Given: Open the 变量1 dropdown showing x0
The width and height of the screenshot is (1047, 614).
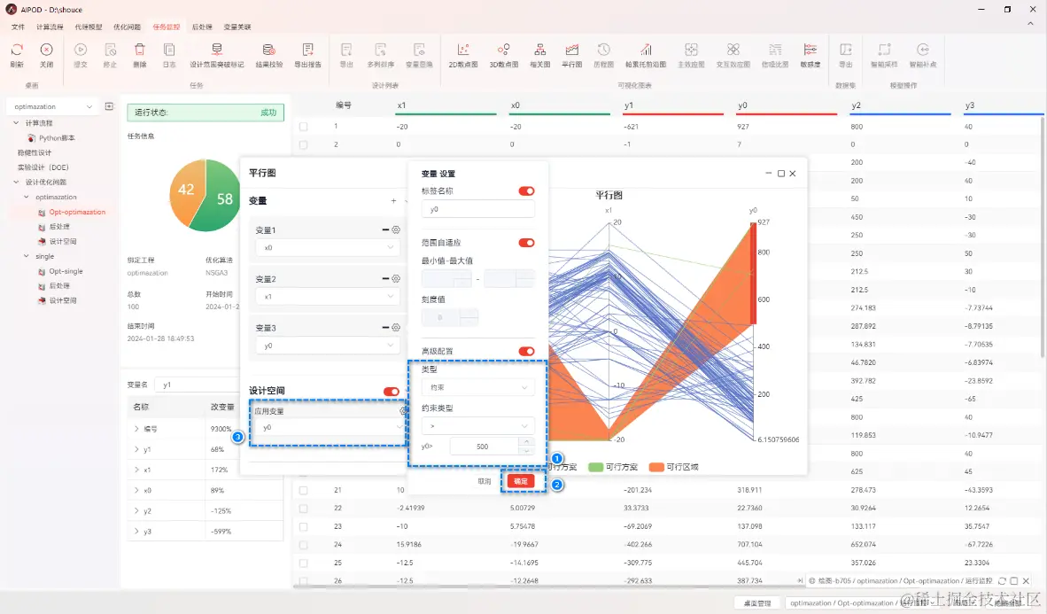Looking at the screenshot, I should [x=327, y=248].
